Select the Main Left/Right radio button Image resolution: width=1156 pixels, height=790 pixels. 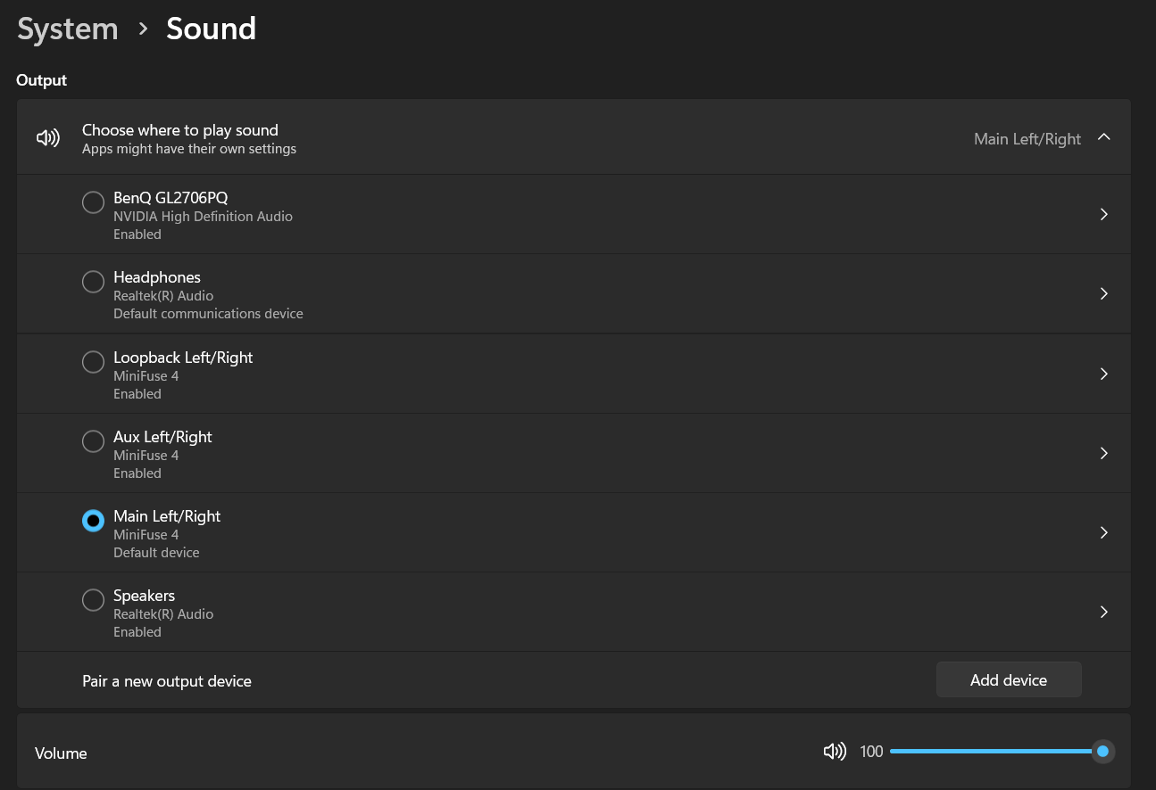(93, 521)
